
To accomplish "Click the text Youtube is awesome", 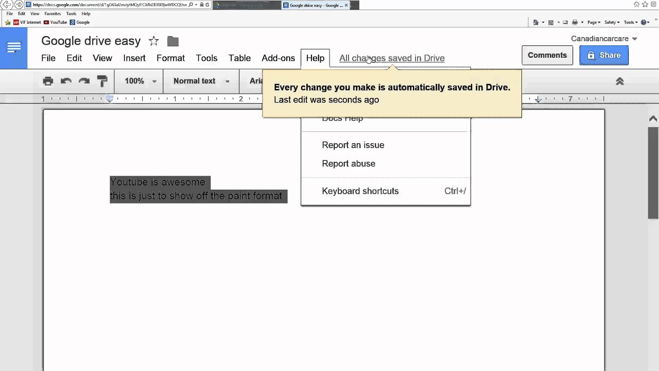I will click(158, 182).
